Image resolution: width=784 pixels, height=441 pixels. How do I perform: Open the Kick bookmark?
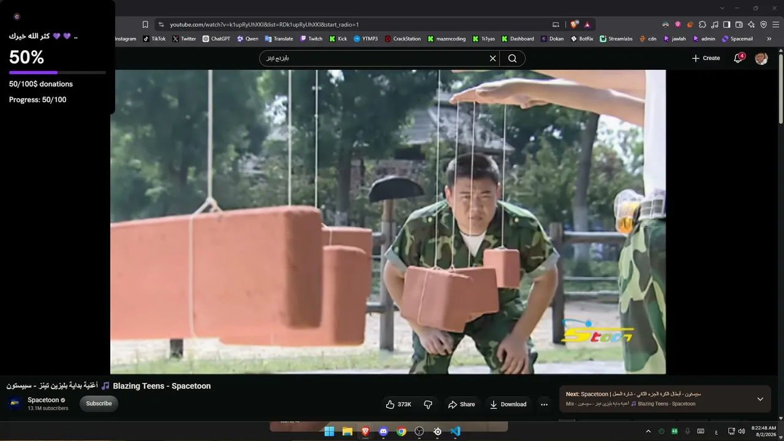(x=338, y=39)
